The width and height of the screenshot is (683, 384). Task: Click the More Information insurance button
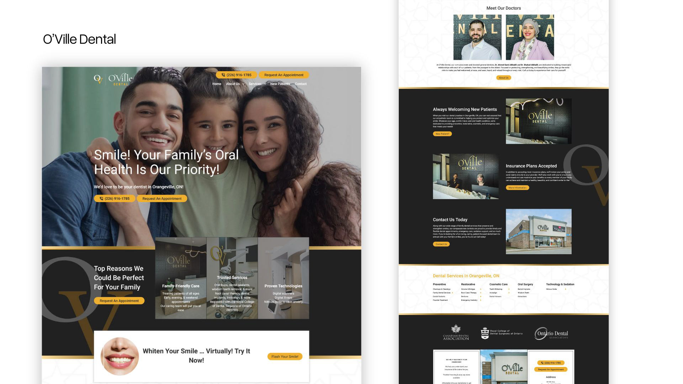click(517, 188)
